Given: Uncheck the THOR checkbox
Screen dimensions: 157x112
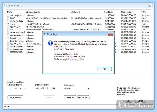Looking at the screenshot, I should [x=8, y=18].
